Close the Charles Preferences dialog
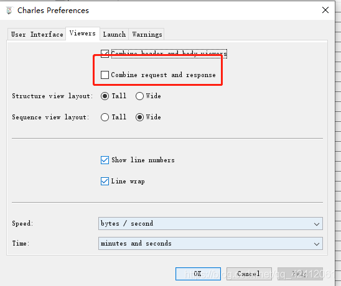Viewport: 341px width, 286px height. point(325,10)
